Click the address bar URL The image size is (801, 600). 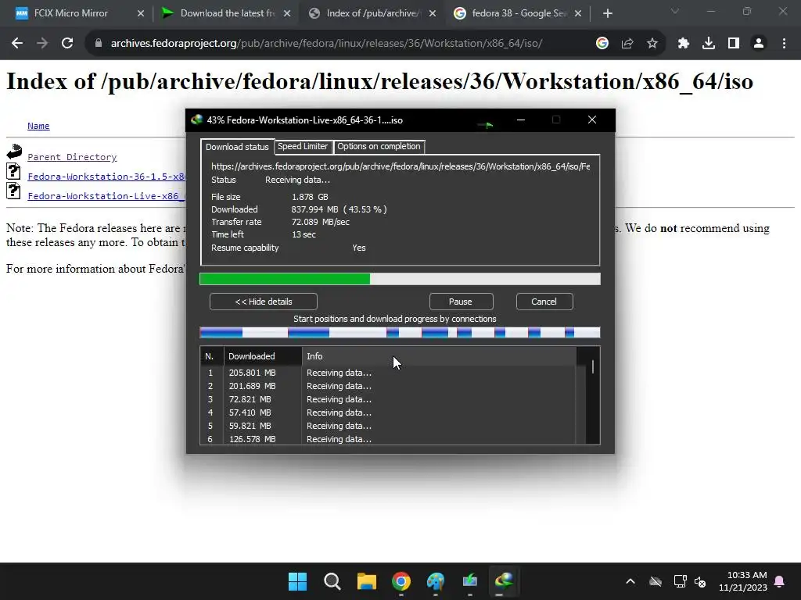[x=326, y=44]
